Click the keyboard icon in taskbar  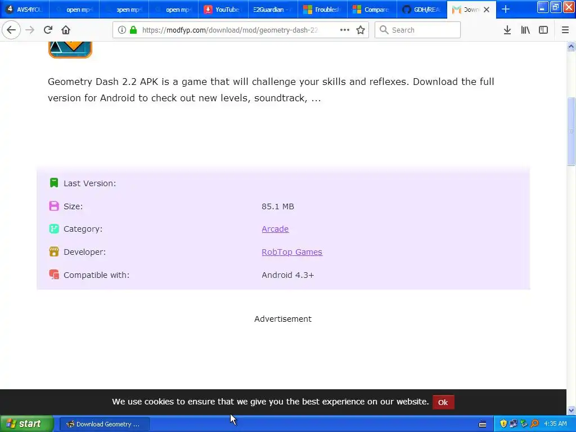tap(483, 424)
